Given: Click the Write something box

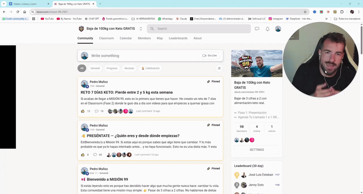Looking at the screenshot, I should pyautogui.click(x=150, y=56).
